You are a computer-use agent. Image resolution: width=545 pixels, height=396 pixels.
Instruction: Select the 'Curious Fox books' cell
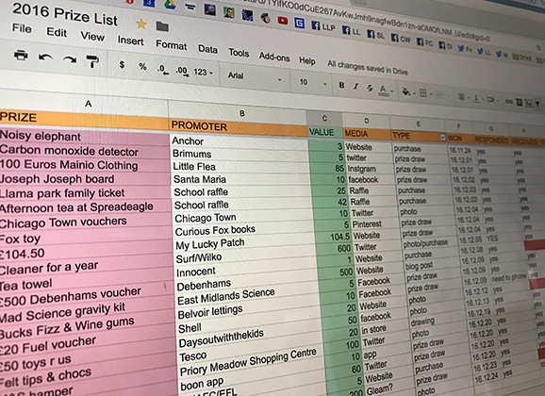(243, 230)
